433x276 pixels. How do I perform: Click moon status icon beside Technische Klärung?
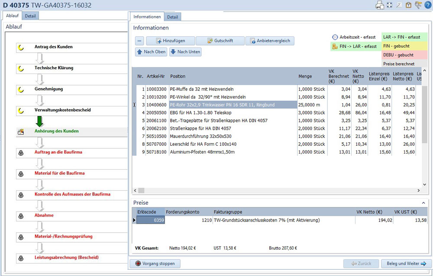coord(21,68)
